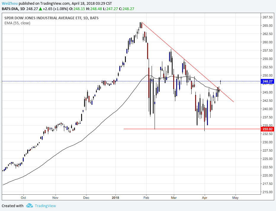Open the TradingView footer link
This screenshot has width=276, height=211.
click(x=45, y=206)
